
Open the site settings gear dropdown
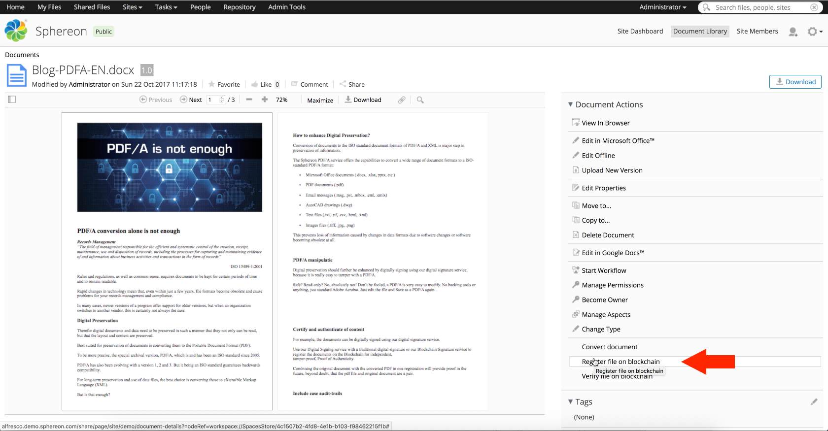(815, 32)
